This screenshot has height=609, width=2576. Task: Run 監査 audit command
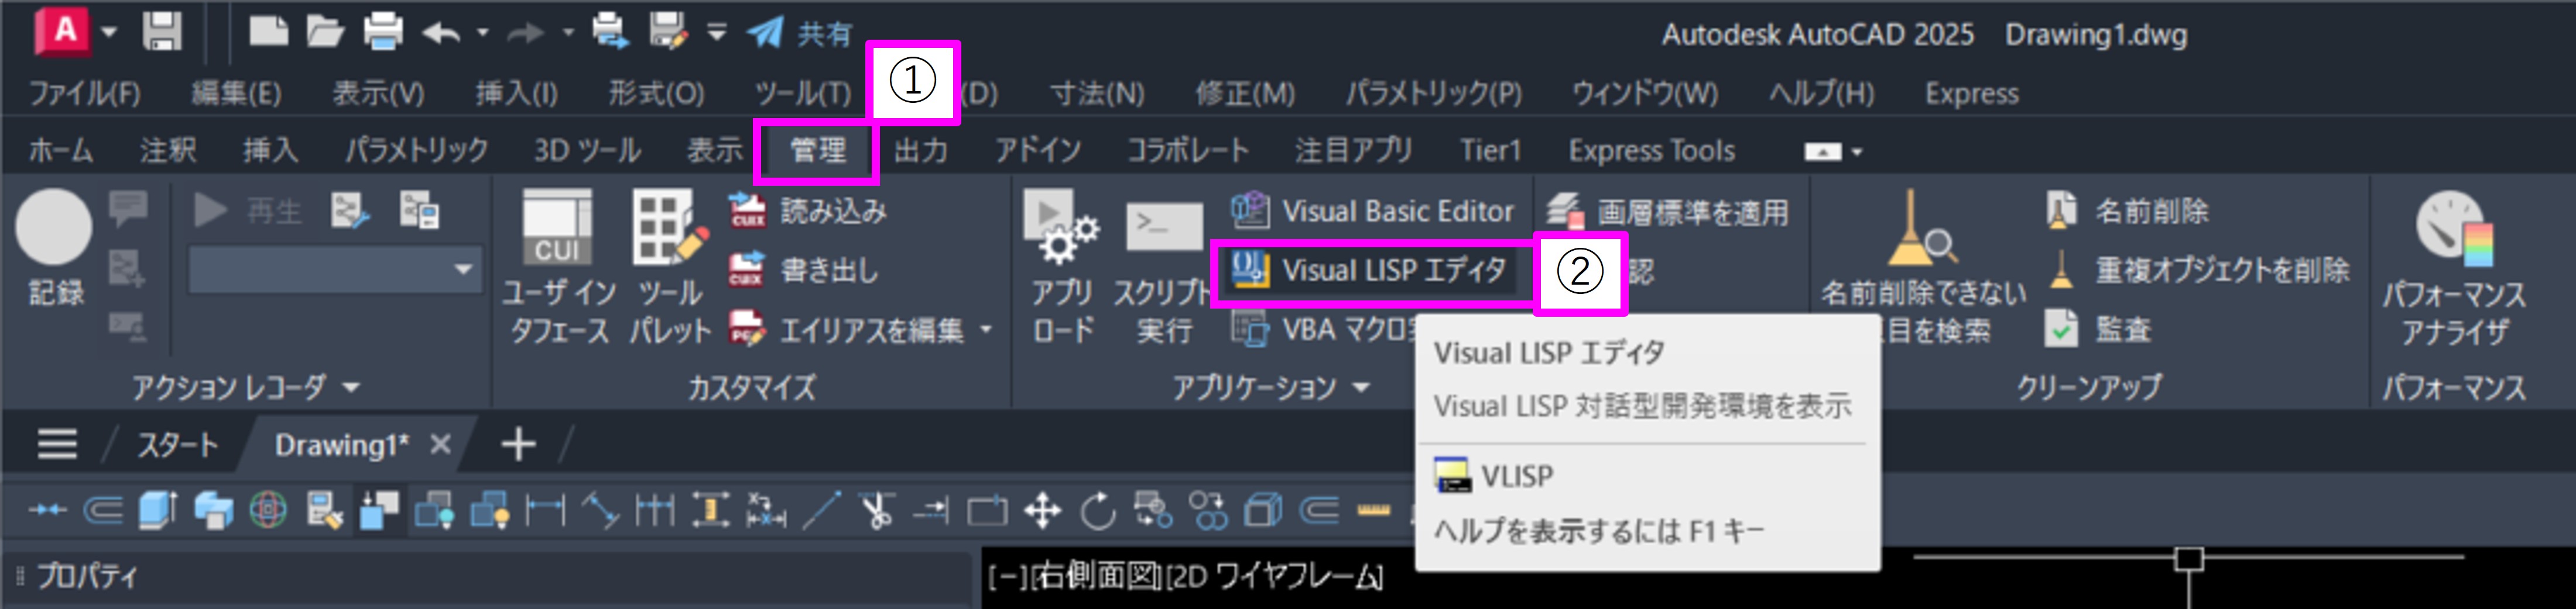click(x=2097, y=328)
